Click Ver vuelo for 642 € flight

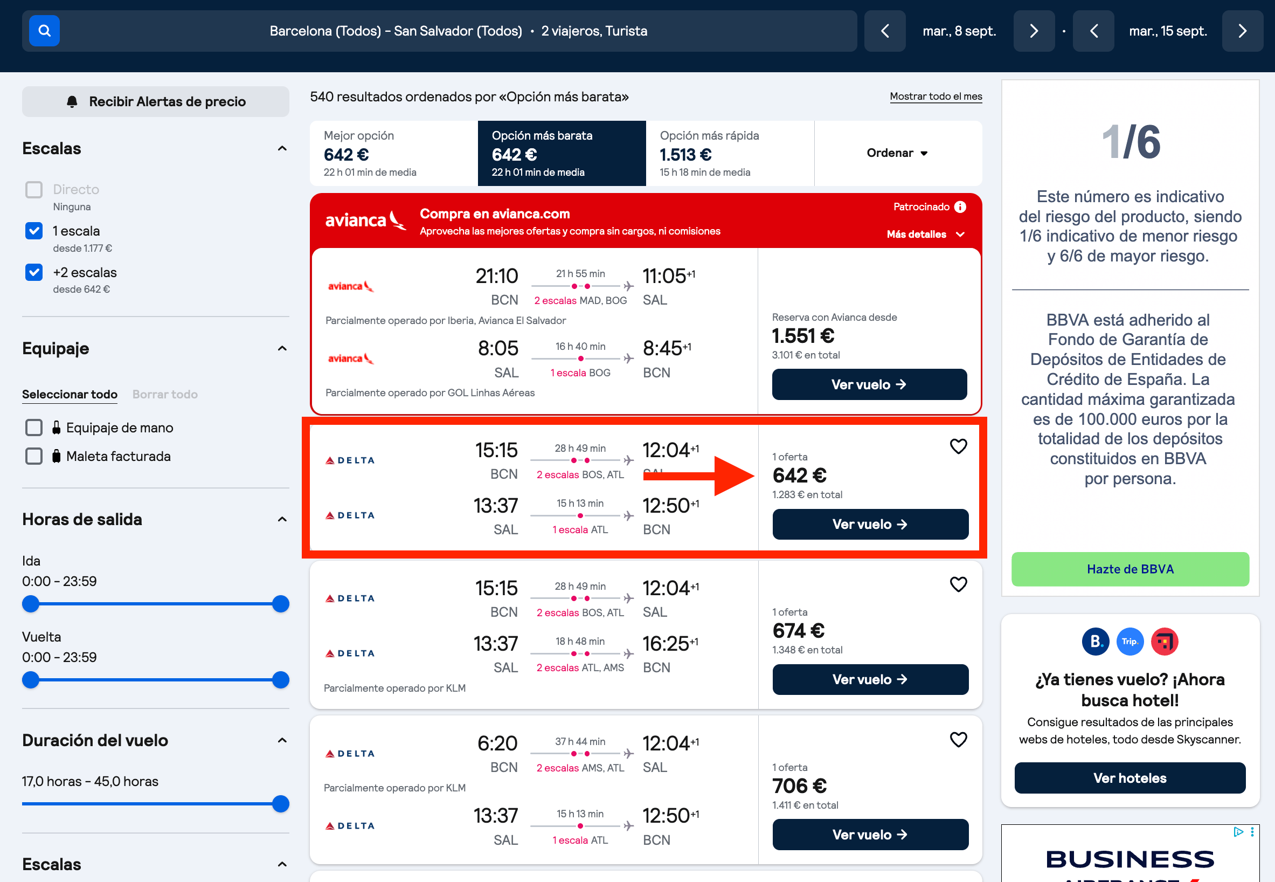[870, 525]
